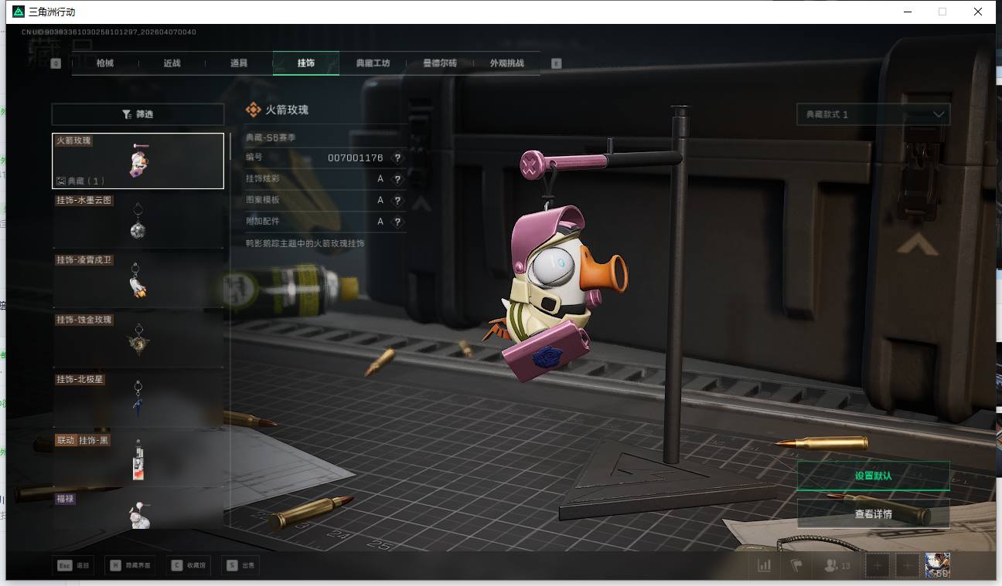The image size is (1002, 586).
Task: Click the Esc 返回 button
Action: pyautogui.click(x=74, y=565)
